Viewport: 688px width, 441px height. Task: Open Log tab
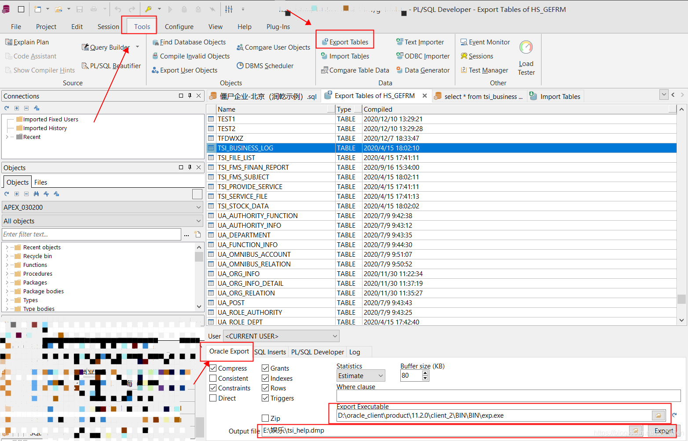pyautogui.click(x=355, y=352)
